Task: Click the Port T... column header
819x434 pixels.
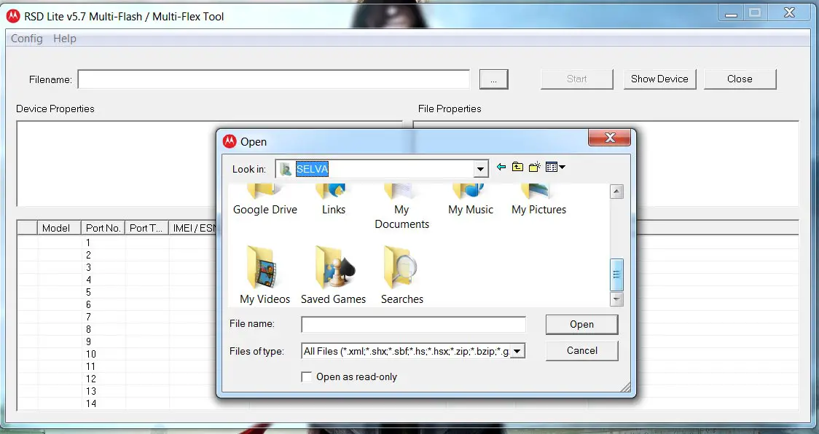Action: (x=146, y=228)
